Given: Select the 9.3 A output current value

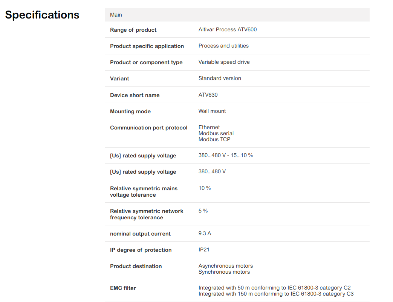Looking at the screenshot, I should tap(205, 233).
